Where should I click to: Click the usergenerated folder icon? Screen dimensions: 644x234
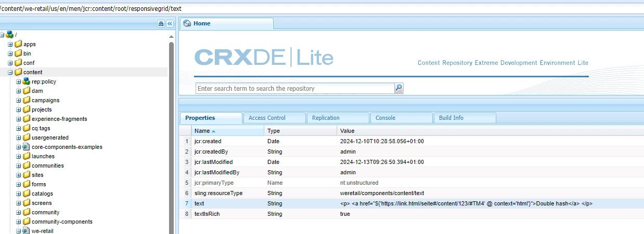[27, 137]
